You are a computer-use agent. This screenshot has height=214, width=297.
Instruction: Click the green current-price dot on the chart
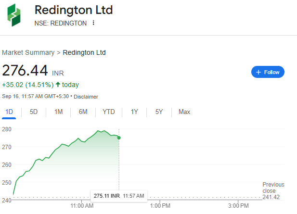click(119, 138)
